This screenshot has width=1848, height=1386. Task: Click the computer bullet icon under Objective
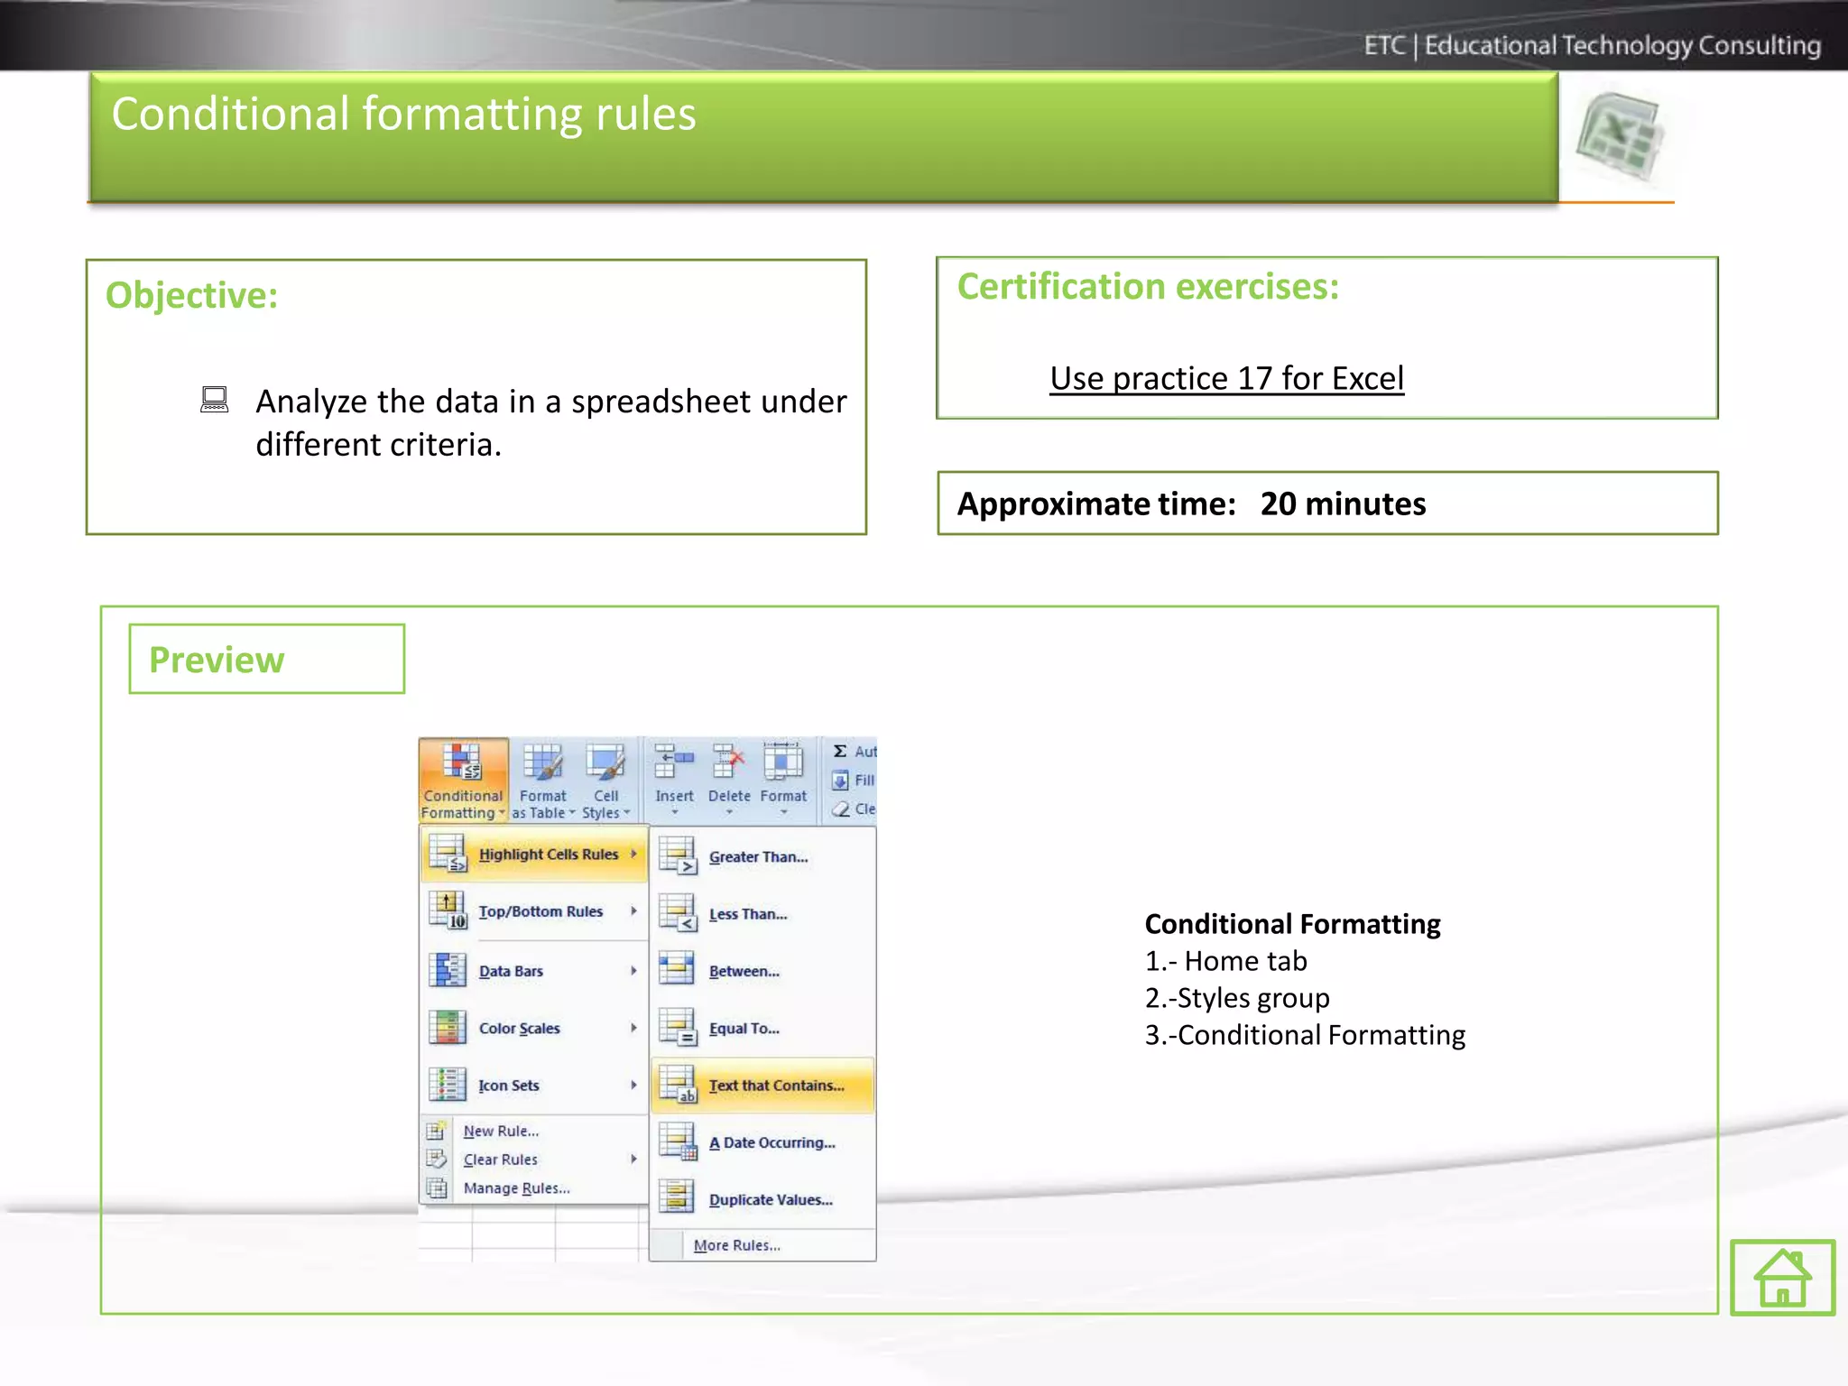215,400
